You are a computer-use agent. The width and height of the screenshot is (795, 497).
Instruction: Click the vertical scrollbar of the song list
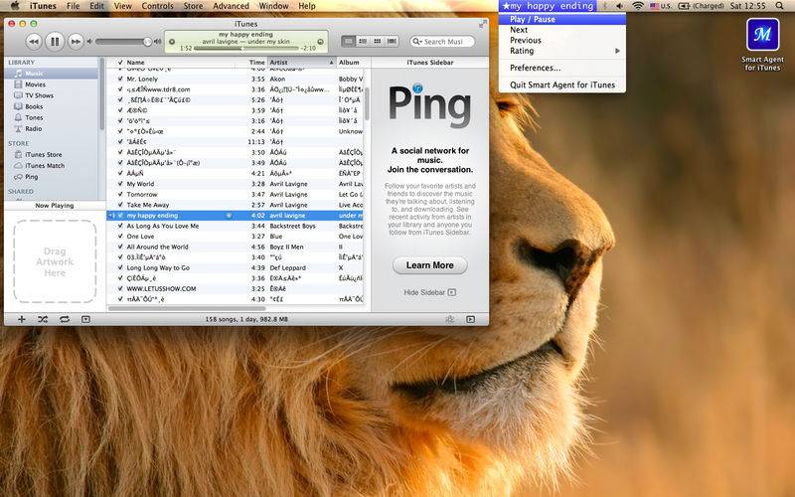coord(367,104)
